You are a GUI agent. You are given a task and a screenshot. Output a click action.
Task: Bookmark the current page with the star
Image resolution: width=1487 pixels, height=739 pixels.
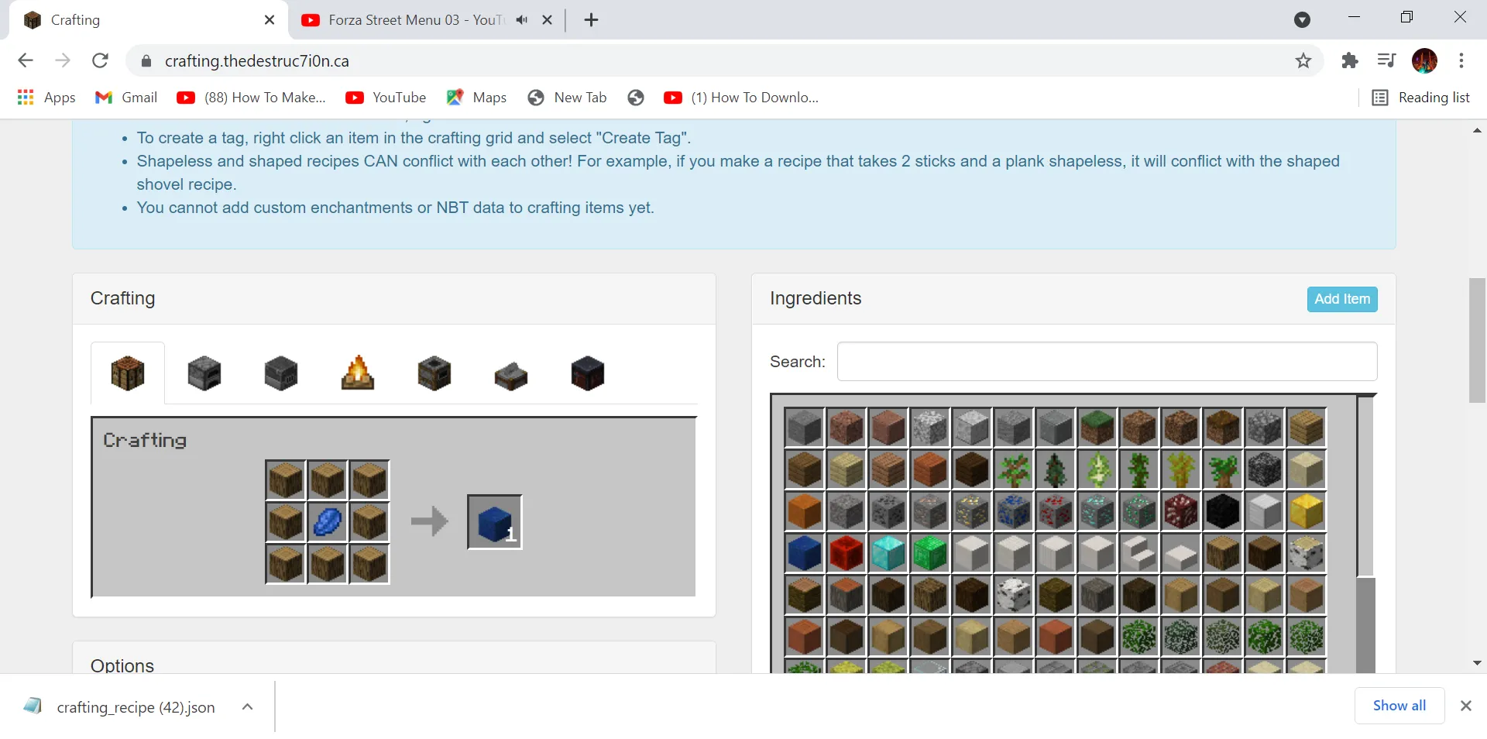pyautogui.click(x=1303, y=60)
